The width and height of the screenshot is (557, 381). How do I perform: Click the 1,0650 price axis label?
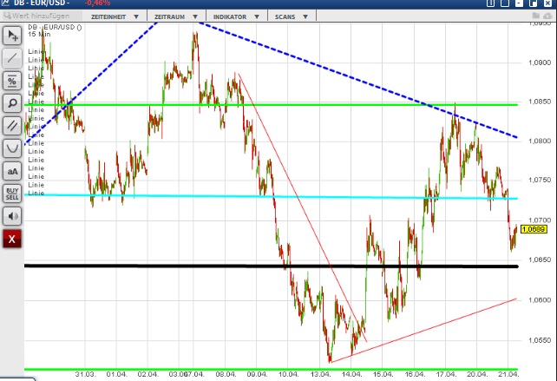[x=540, y=259]
